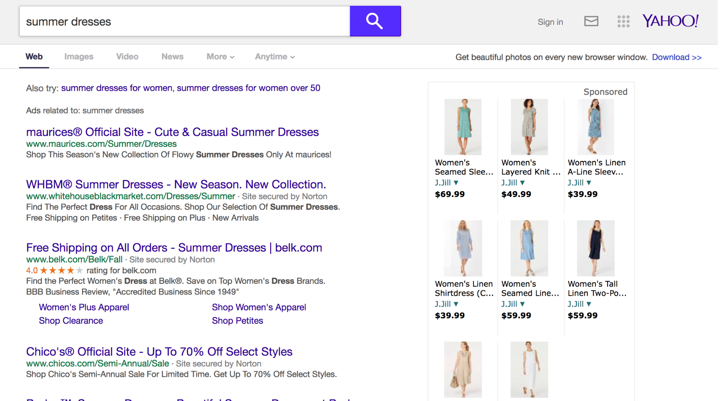The width and height of the screenshot is (721, 401).
Task: Expand J.Jill arrow under $69.99 dress
Action: coord(456,183)
